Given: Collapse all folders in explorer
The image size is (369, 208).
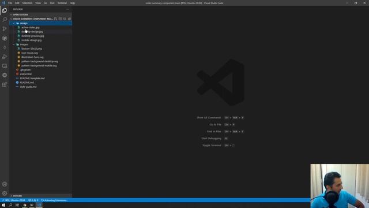Looking at the screenshot, I should click(x=69, y=19).
